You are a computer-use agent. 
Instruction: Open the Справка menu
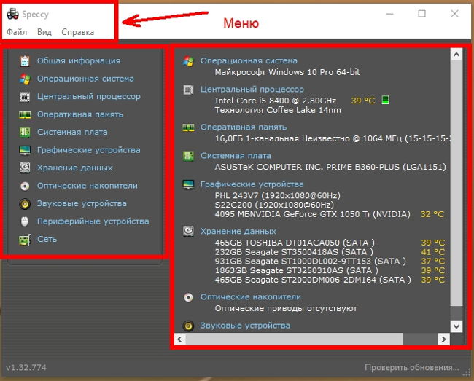tap(78, 32)
